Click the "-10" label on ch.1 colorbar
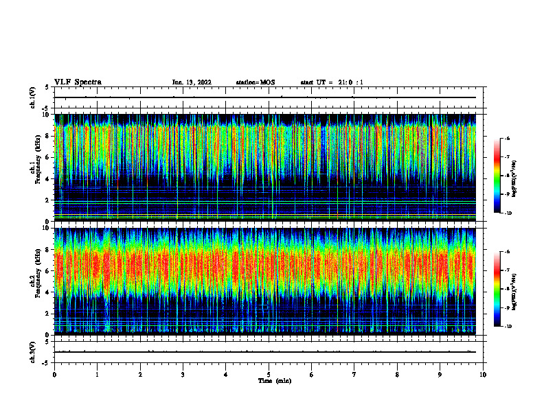 point(508,213)
